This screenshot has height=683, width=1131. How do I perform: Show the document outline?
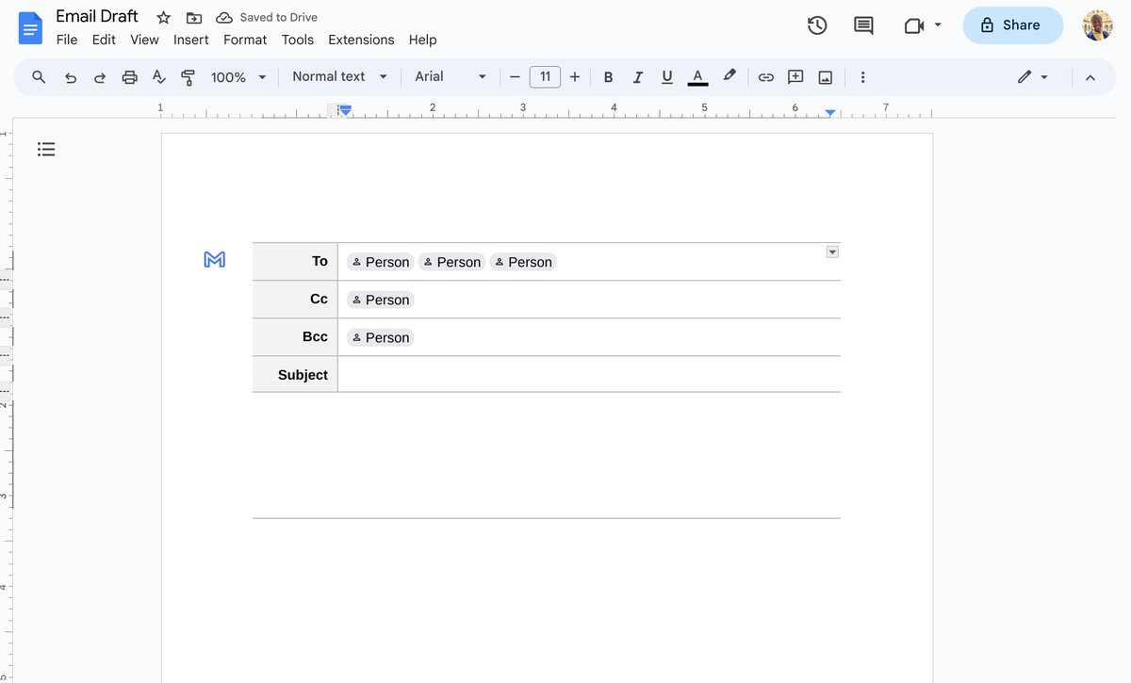[x=46, y=149]
